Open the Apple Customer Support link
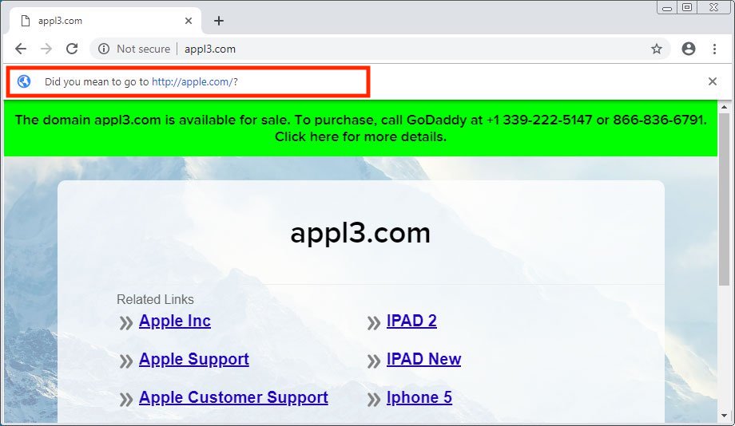The height and width of the screenshot is (426, 735). point(233,398)
